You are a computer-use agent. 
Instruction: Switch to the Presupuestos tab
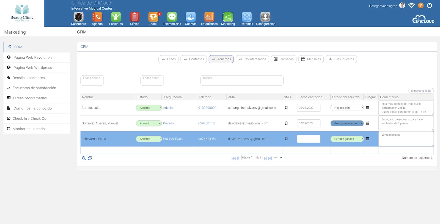coord(341,59)
